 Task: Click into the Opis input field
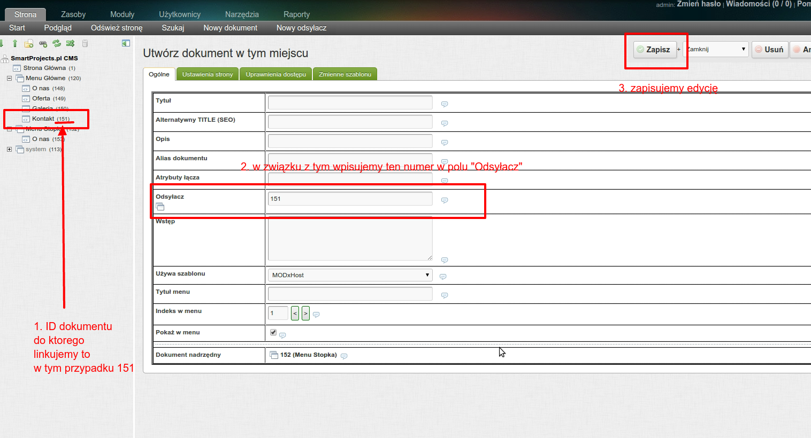point(350,141)
